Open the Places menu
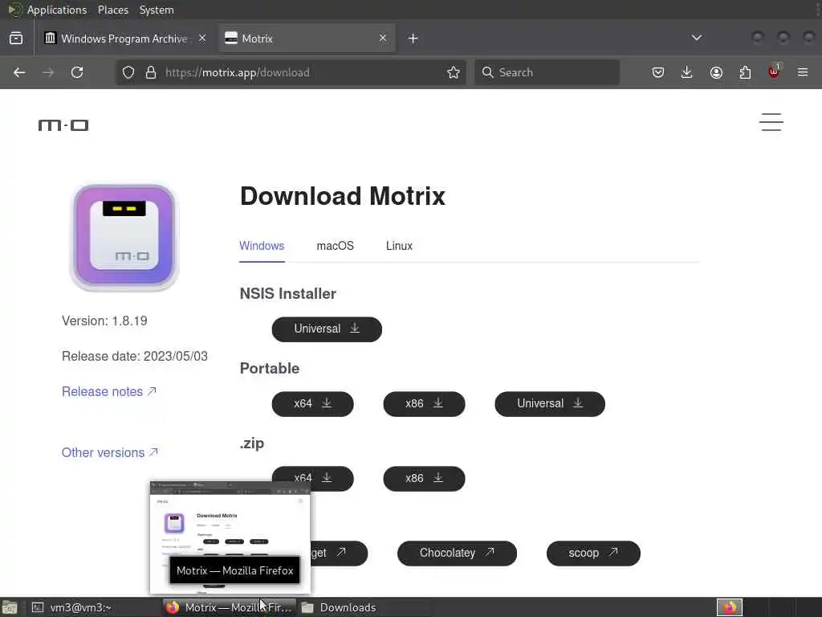The height and width of the screenshot is (617, 822). 112,10
